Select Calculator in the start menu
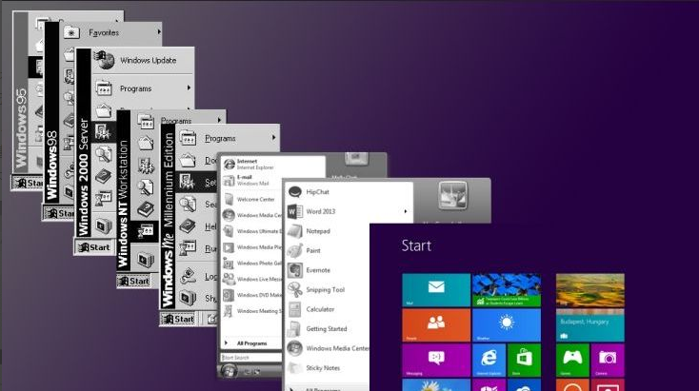 [321, 309]
